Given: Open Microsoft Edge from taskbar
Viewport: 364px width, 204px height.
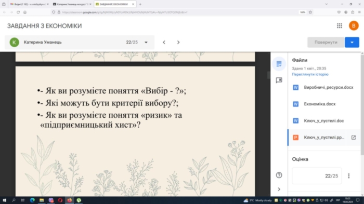Looking at the screenshot, I should click(32, 200).
